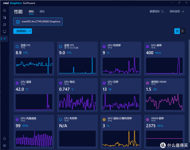Image resolution: width=190 pixels, height=150 pixels.
Task: Click the VRAM 频率 graph
Action: point(164,138)
